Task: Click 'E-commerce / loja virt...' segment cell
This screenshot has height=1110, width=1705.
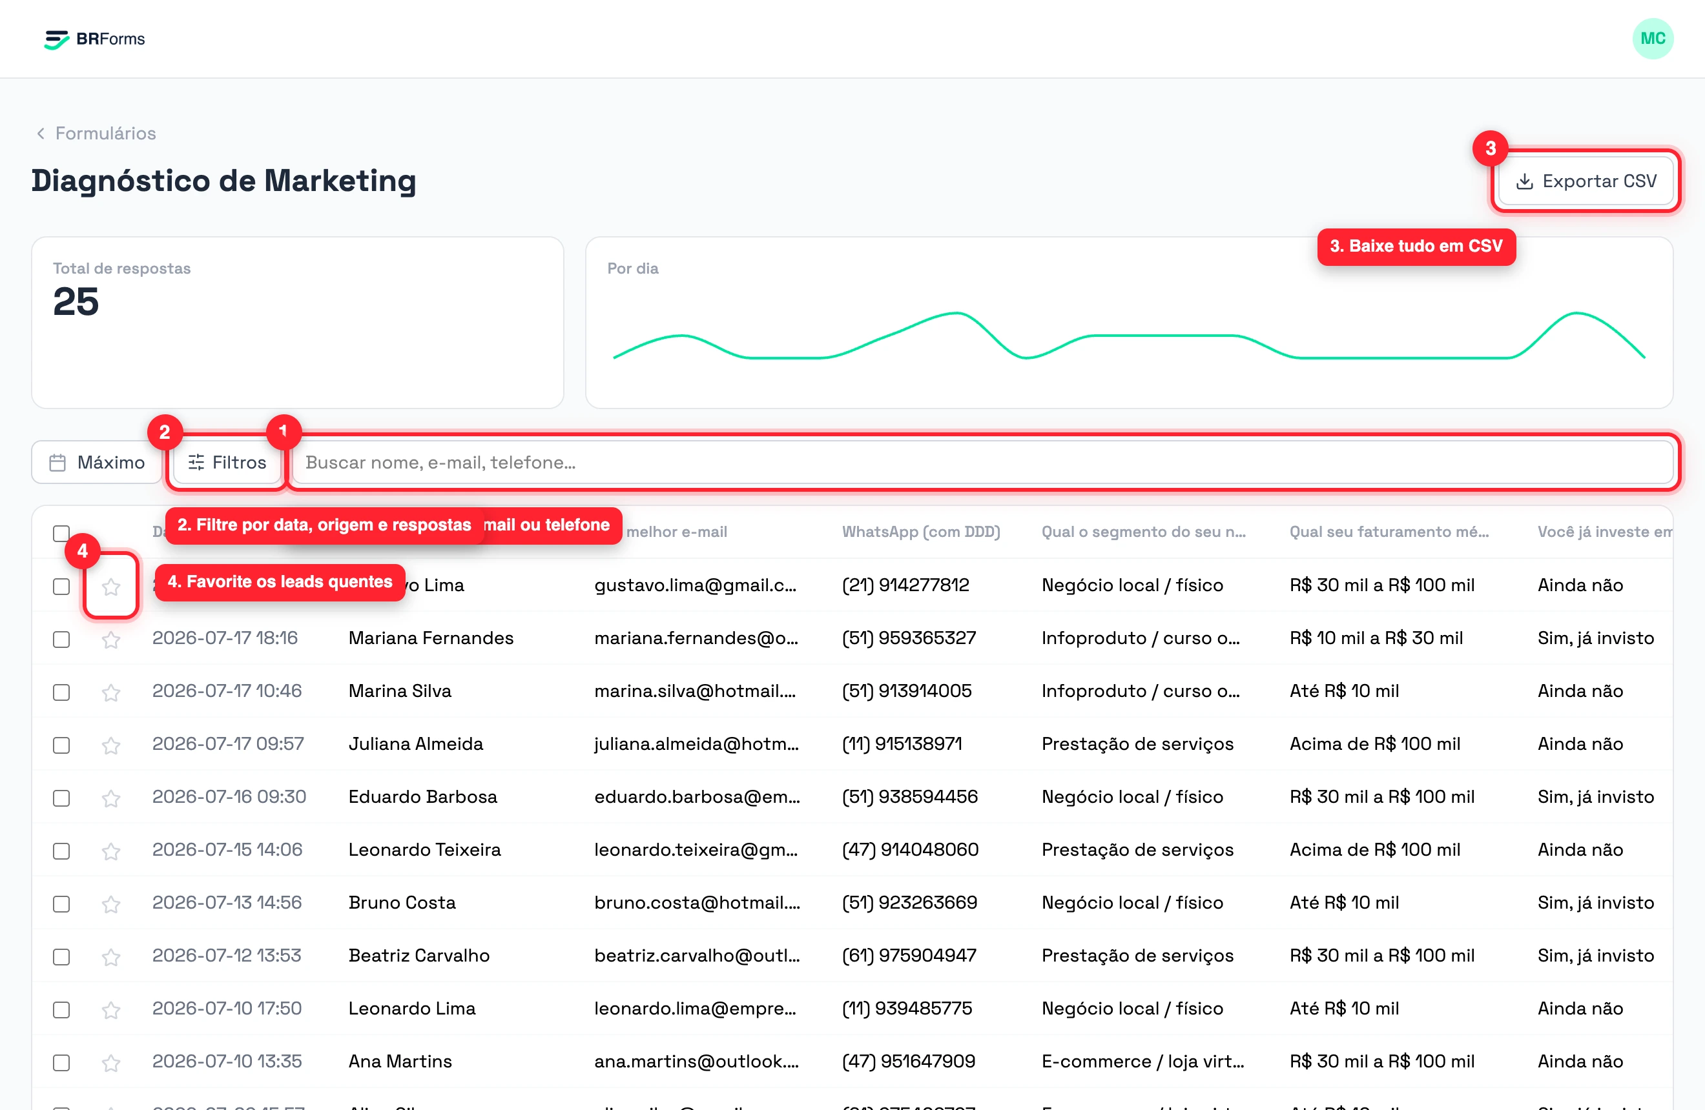Action: [1142, 1062]
